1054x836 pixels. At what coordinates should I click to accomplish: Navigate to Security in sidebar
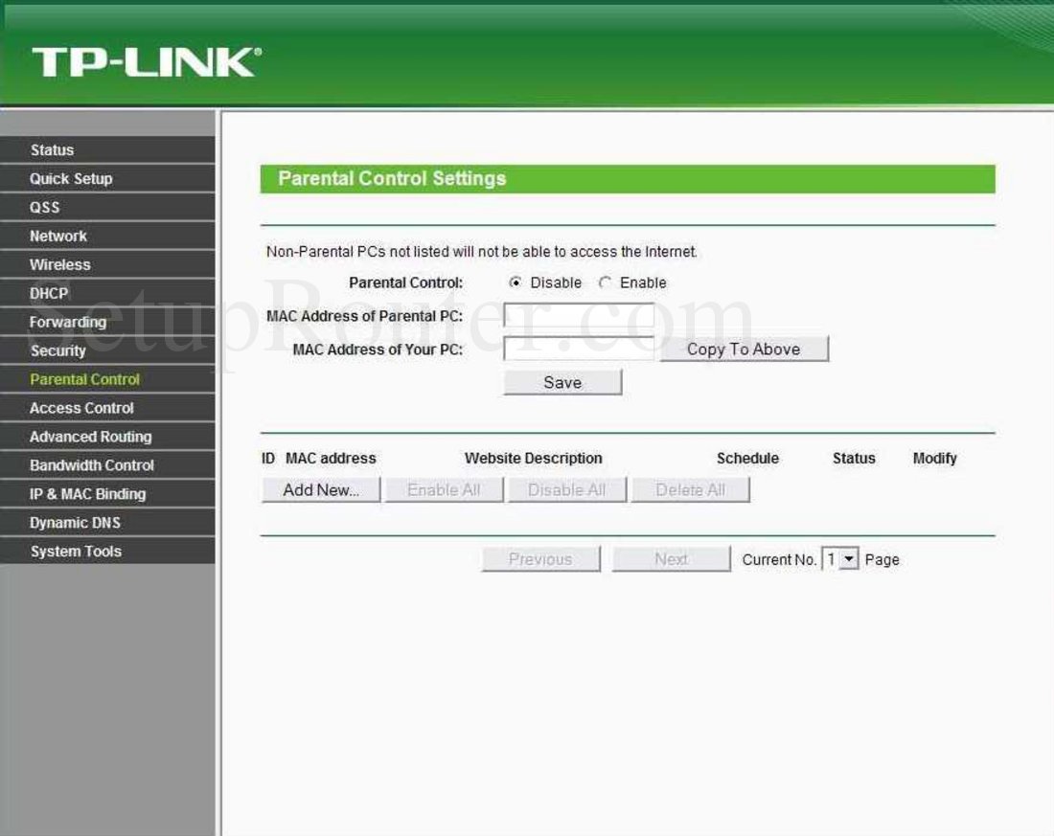click(57, 350)
